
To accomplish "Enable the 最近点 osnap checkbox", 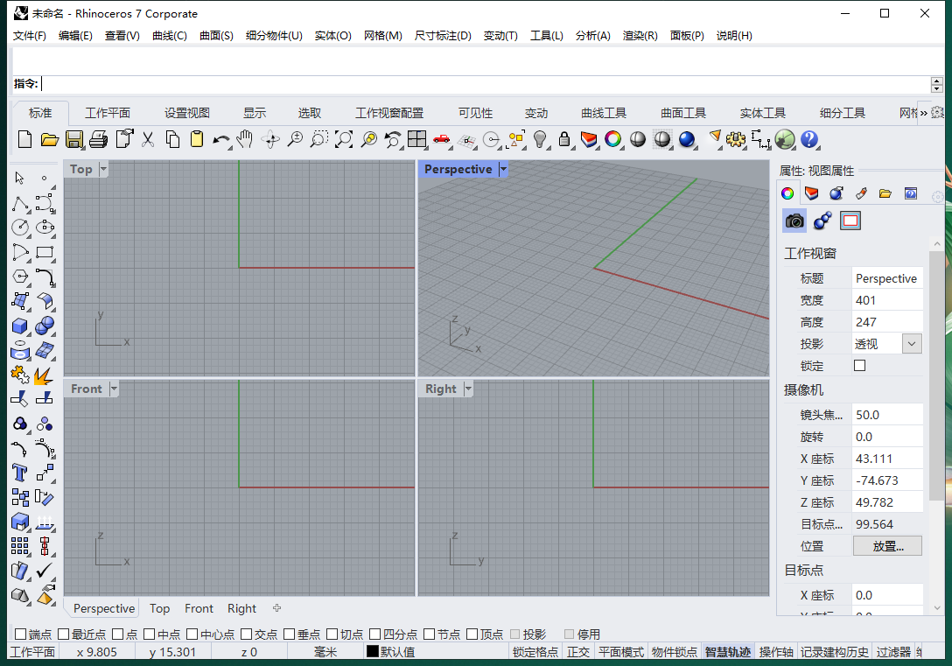I will click(64, 634).
